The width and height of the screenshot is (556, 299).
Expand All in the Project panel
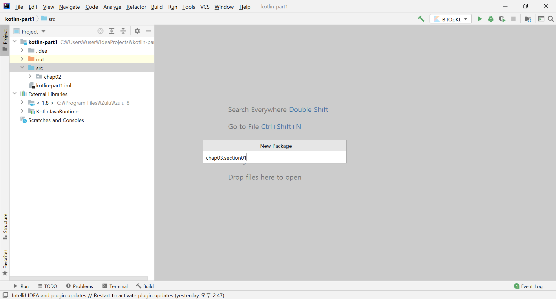click(112, 31)
